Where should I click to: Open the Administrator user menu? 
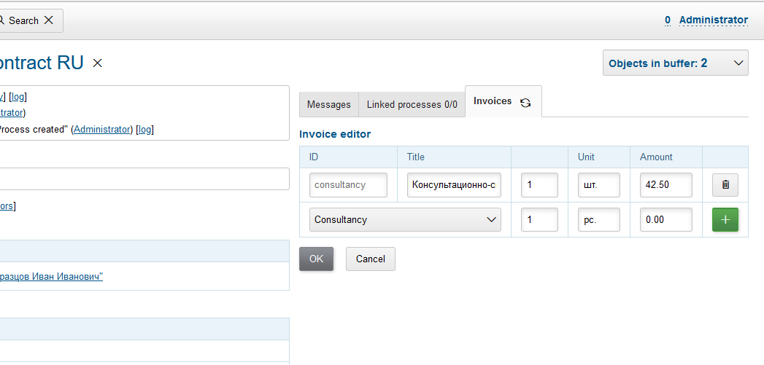(x=713, y=20)
